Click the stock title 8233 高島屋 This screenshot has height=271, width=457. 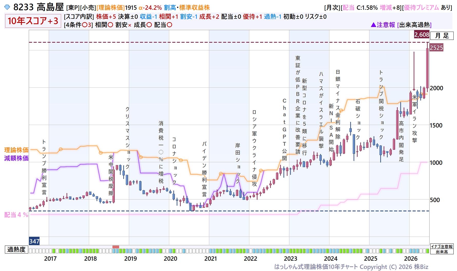(x=39, y=7)
